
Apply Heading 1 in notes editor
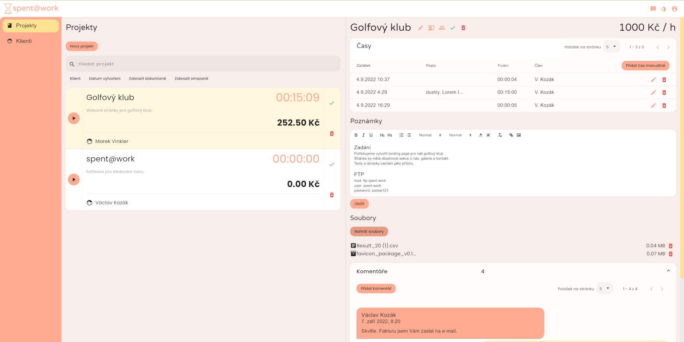pos(382,135)
